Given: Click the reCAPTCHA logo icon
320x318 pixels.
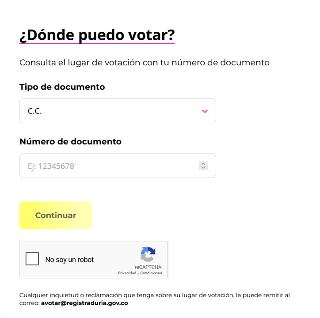Looking at the screenshot, I should [x=148, y=254].
